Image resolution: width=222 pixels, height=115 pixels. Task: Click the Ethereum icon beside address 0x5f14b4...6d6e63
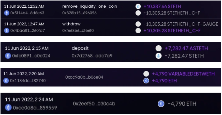7,13
